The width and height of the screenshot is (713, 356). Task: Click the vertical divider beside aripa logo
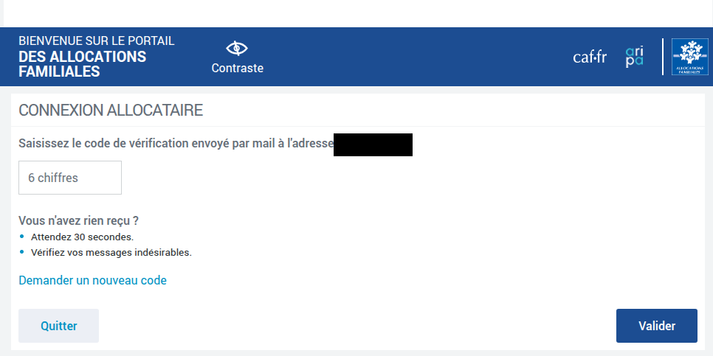coord(663,57)
